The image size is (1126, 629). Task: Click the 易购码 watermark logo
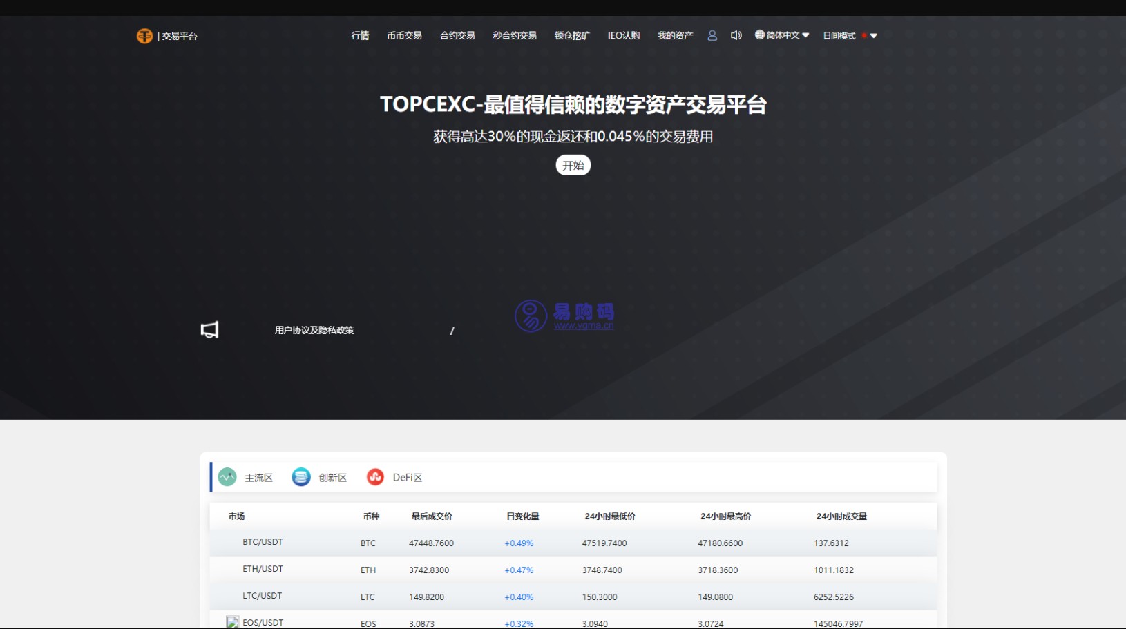[564, 316]
